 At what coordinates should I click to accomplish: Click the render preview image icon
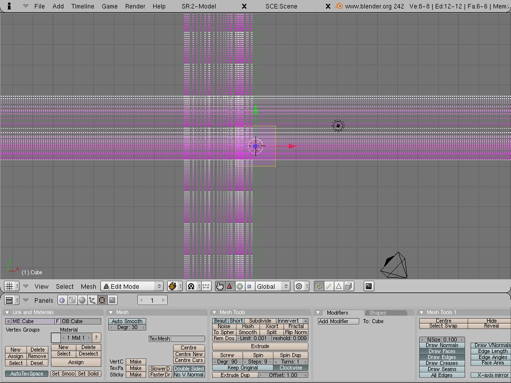coord(369,286)
